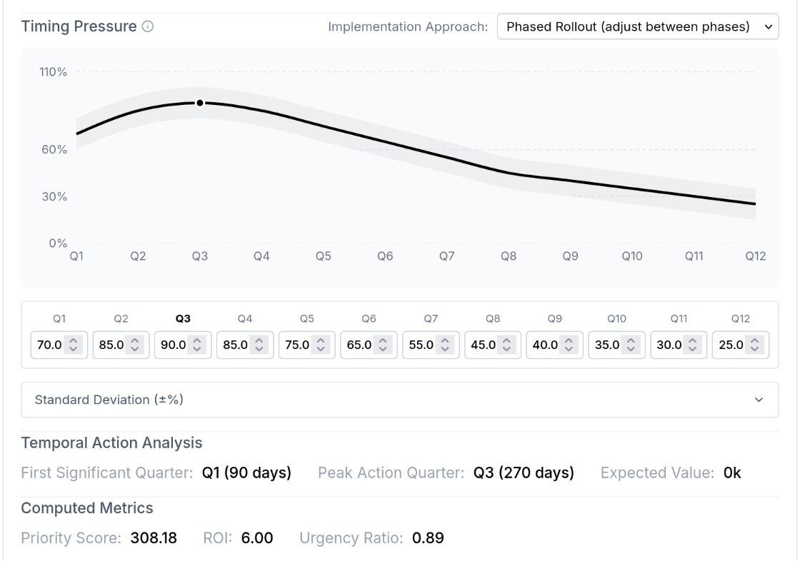Focus the Q9 value input field
The width and height of the screenshot is (810, 561).
(x=544, y=344)
